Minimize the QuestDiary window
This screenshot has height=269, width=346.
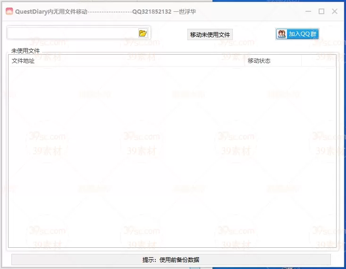308,11
